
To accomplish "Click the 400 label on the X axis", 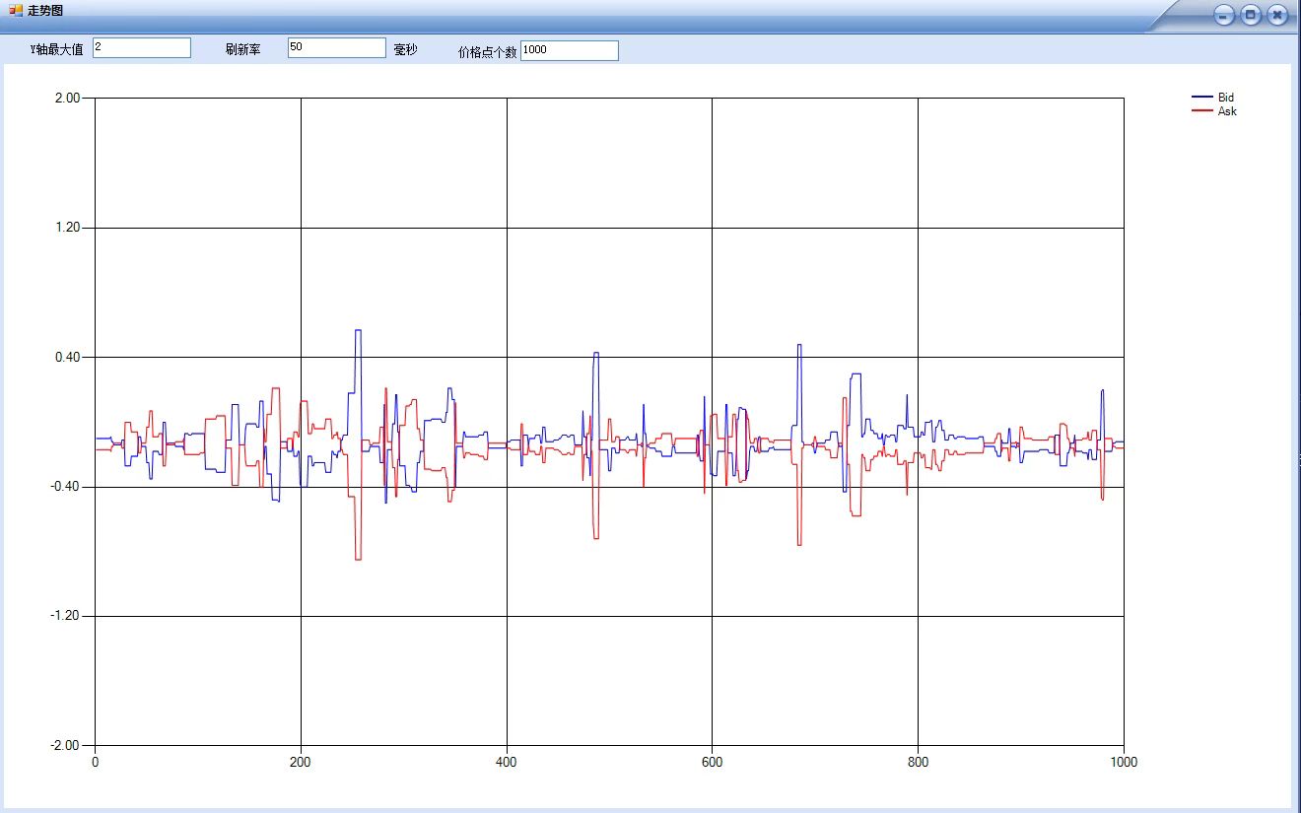I will tap(507, 762).
